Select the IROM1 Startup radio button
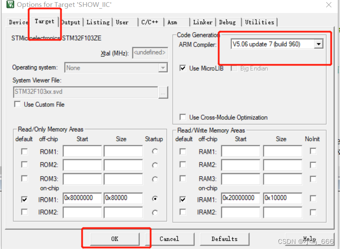The width and height of the screenshot is (340, 249). 155,199
